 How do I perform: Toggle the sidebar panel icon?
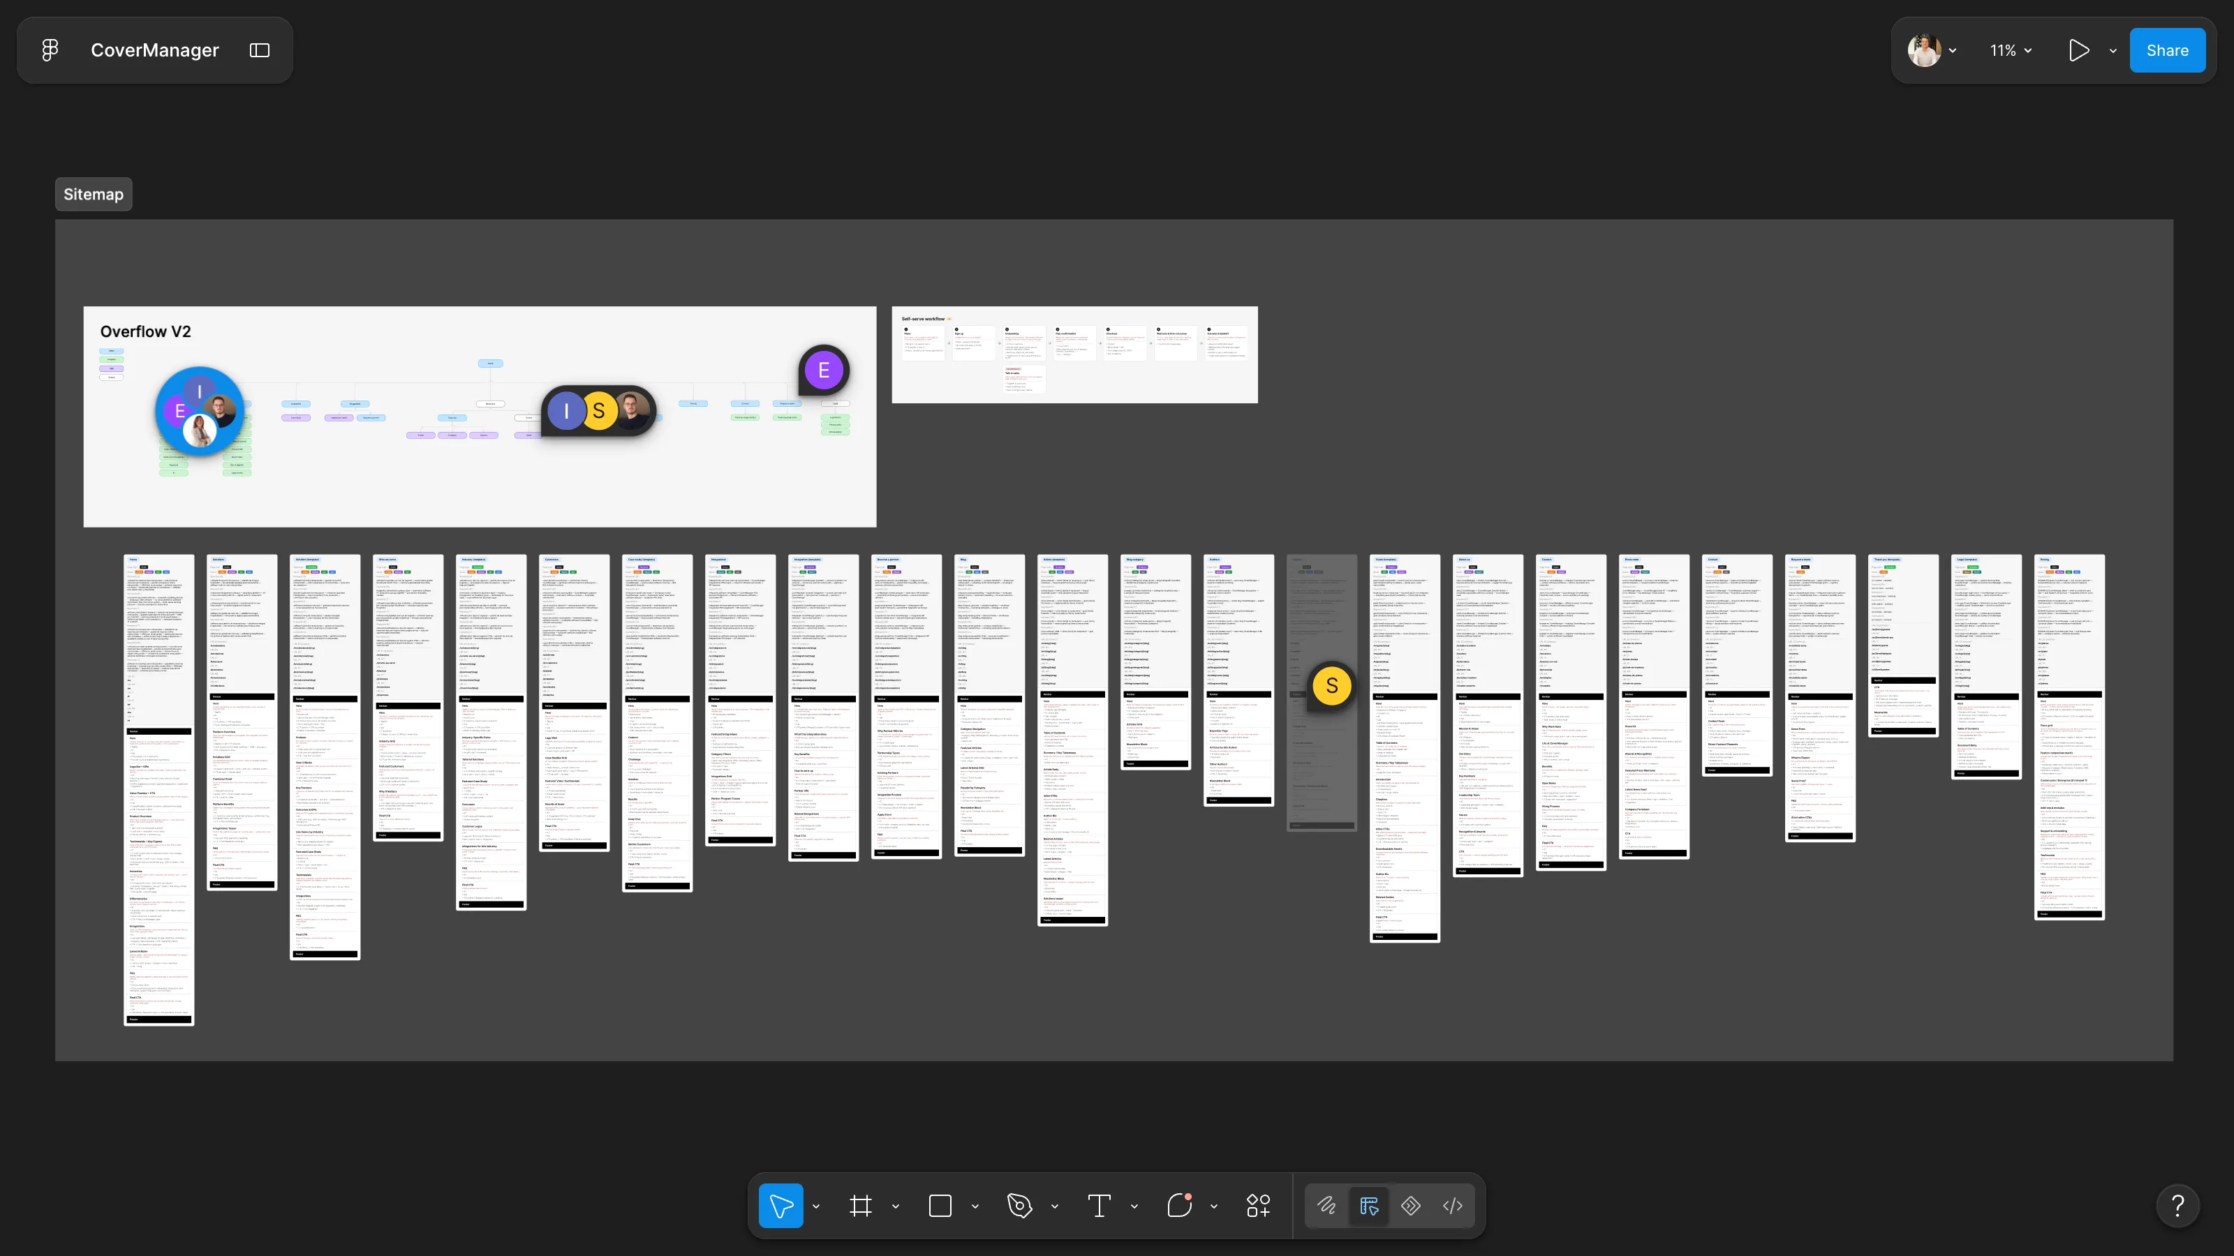[259, 50]
